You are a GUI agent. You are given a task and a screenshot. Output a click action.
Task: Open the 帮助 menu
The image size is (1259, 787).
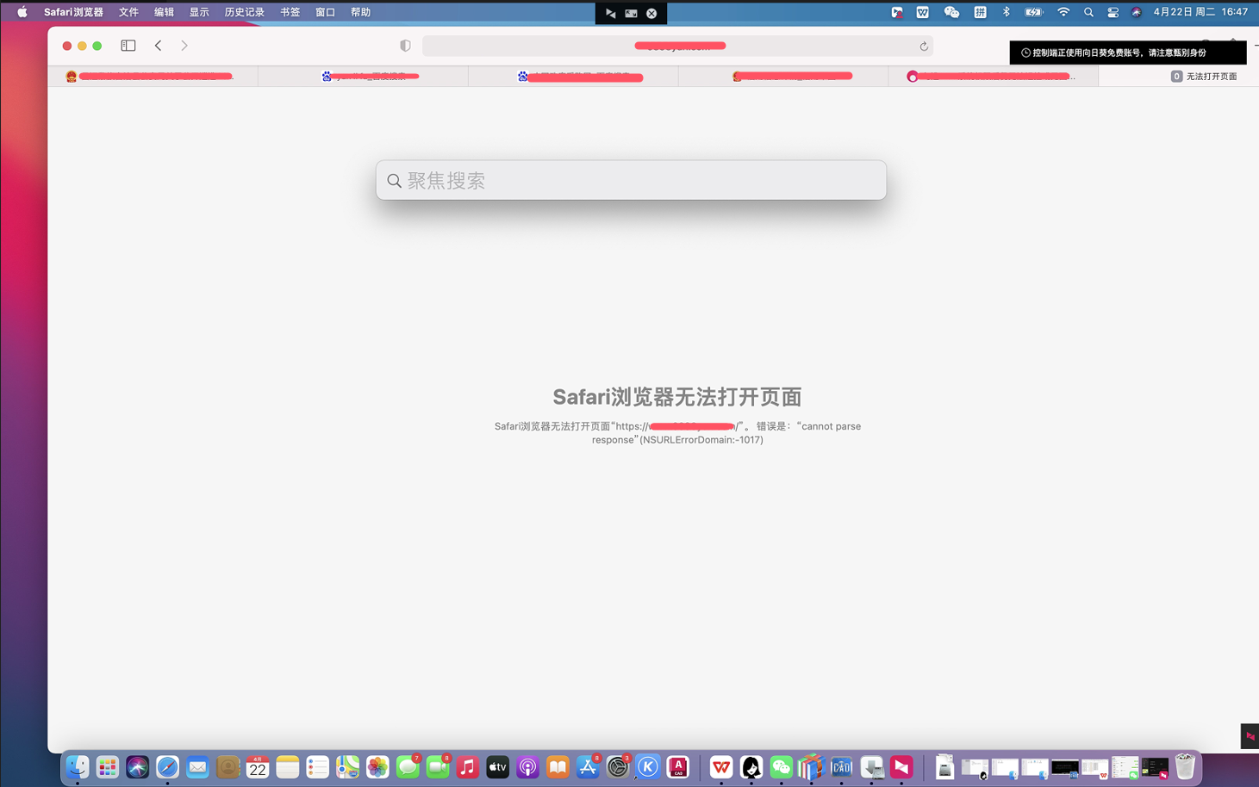pyautogui.click(x=360, y=12)
